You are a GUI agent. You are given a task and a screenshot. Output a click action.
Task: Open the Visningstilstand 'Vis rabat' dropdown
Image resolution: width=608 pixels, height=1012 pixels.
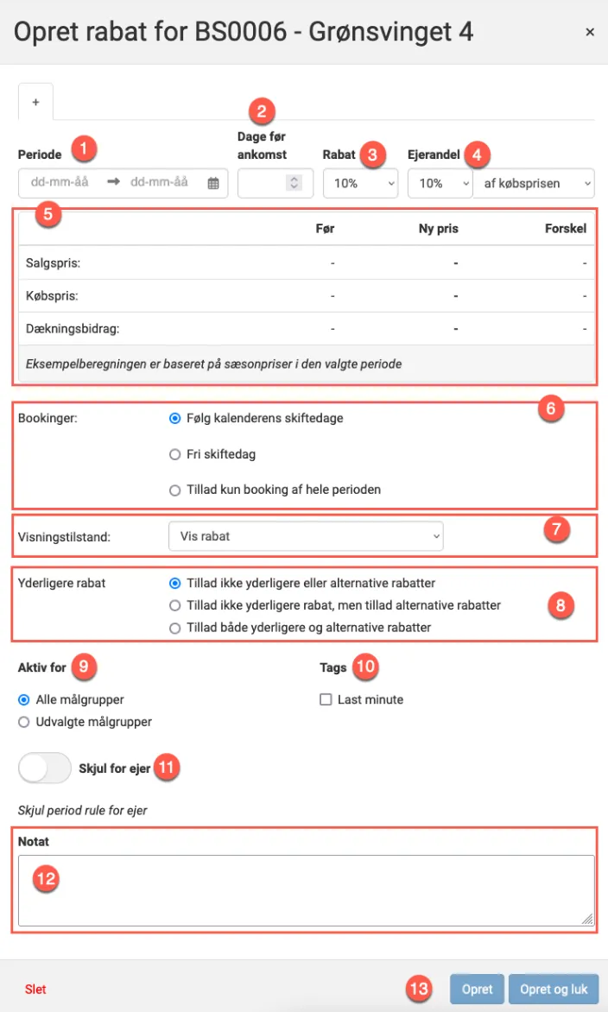306,535
